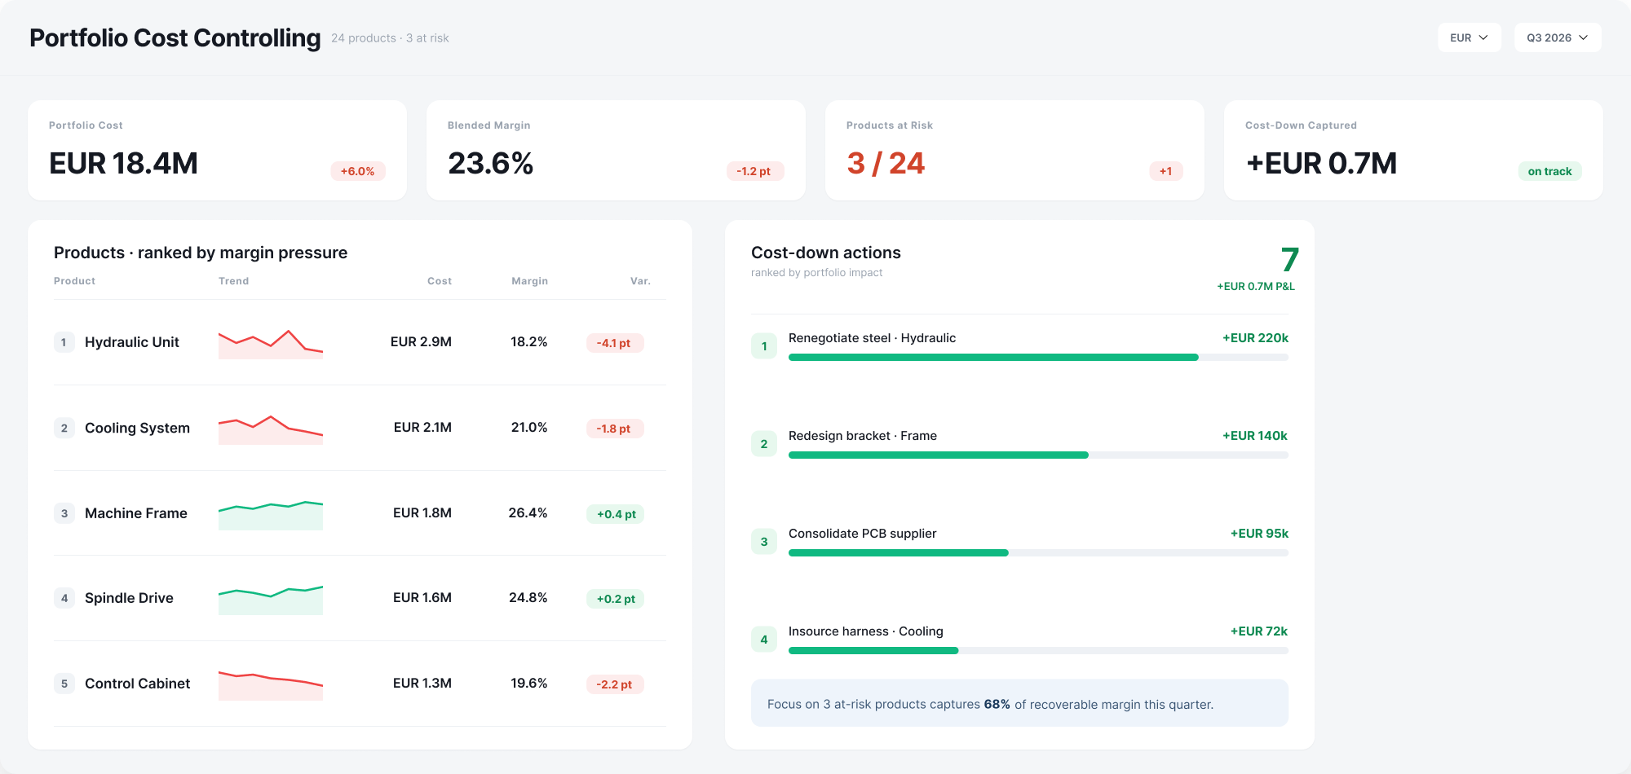This screenshot has height=774, width=1631.
Task: Click rank badge 4 beside Spindle Drive
Action: point(64,598)
